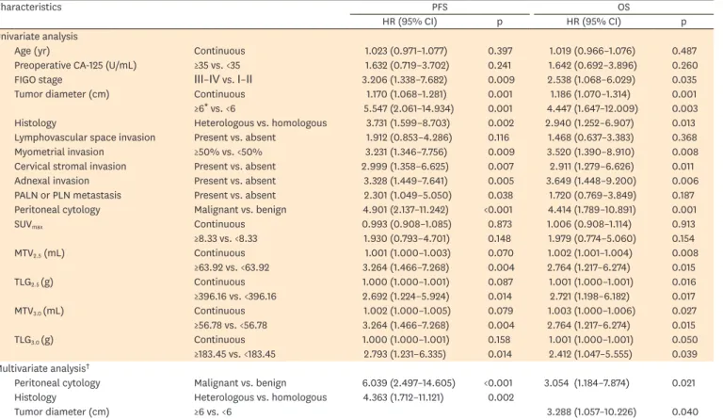Click 'PALN or PLN metastasis' label

click(68, 195)
